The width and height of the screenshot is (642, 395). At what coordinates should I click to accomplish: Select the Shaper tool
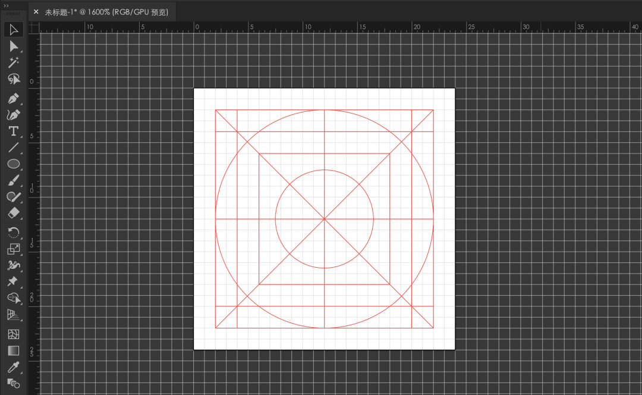14,197
